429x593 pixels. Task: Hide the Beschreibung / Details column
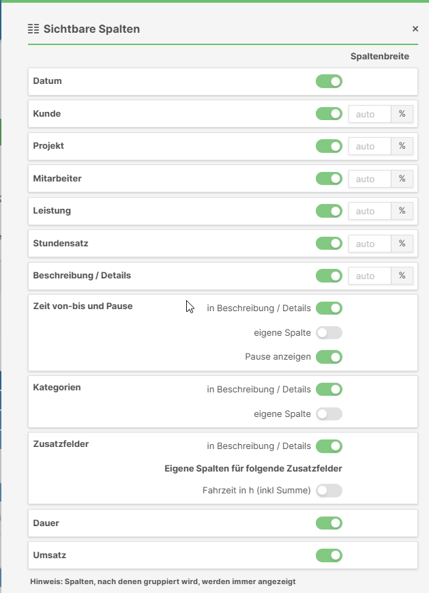point(329,276)
